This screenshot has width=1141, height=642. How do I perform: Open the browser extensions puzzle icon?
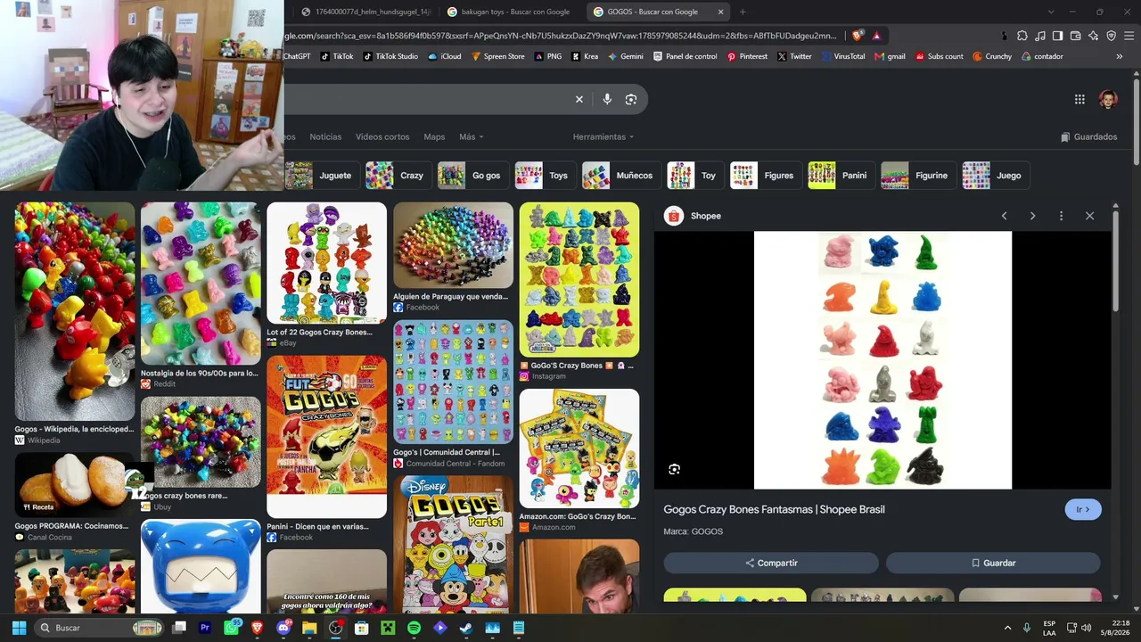(1022, 36)
